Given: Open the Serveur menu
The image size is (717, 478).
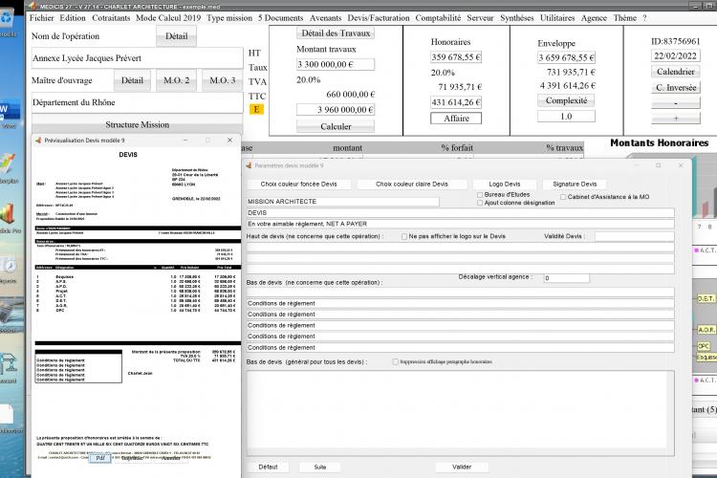Looking at the screenshot, I should point(480,18).
